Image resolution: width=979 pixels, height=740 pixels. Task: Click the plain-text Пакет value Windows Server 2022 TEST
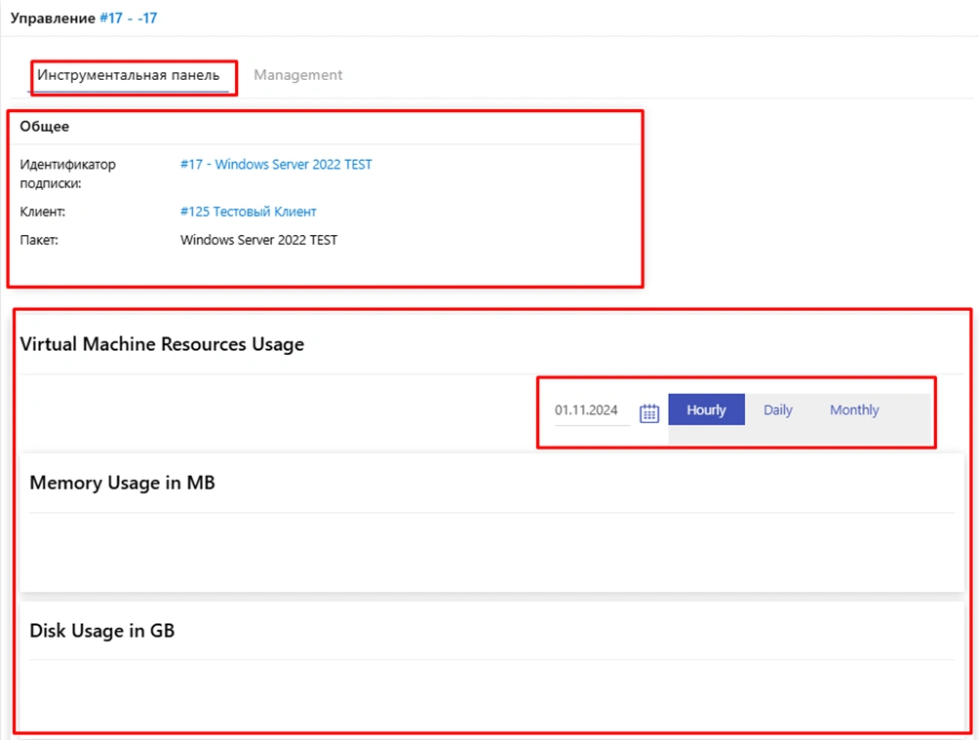[258, 240]
